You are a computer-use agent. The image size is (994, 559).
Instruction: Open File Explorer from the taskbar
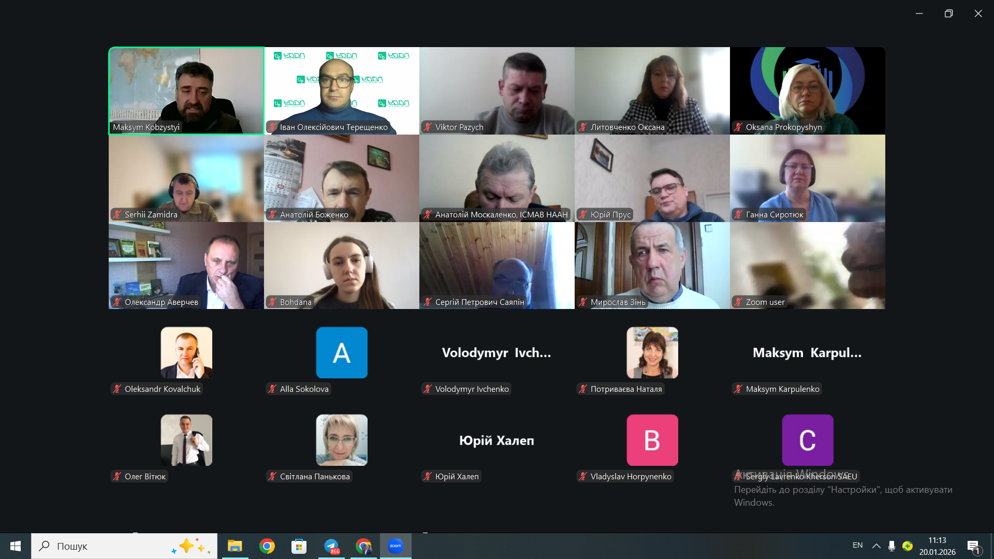pos(235,546)
